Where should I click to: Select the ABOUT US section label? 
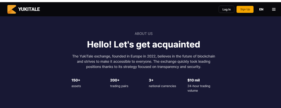[x=144, y=34]
